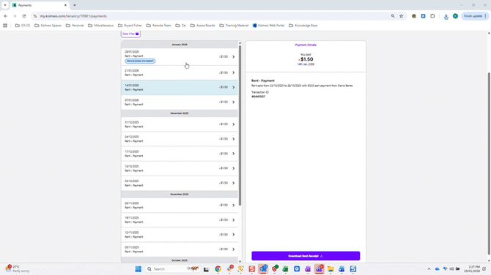Open the Date Filter calendar button

coord(130,34)
